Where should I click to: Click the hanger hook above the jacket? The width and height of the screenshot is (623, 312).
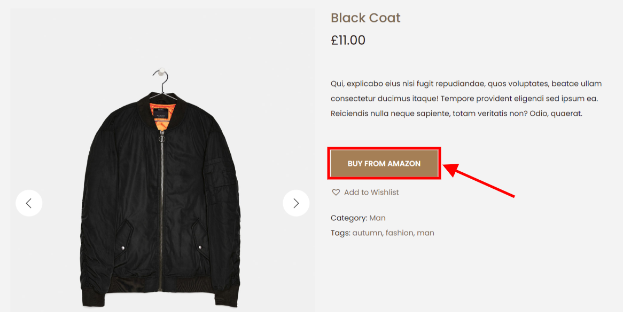(x=160, y=77)
